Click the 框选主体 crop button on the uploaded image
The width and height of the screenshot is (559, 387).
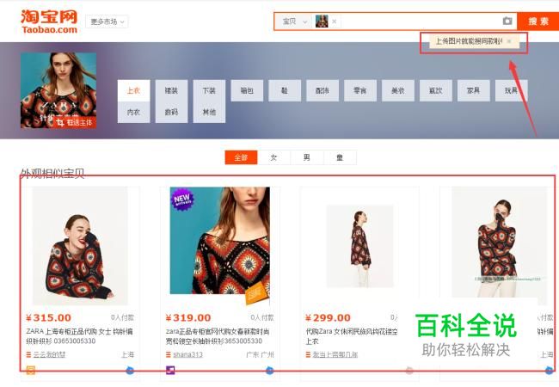pos(75,123)
